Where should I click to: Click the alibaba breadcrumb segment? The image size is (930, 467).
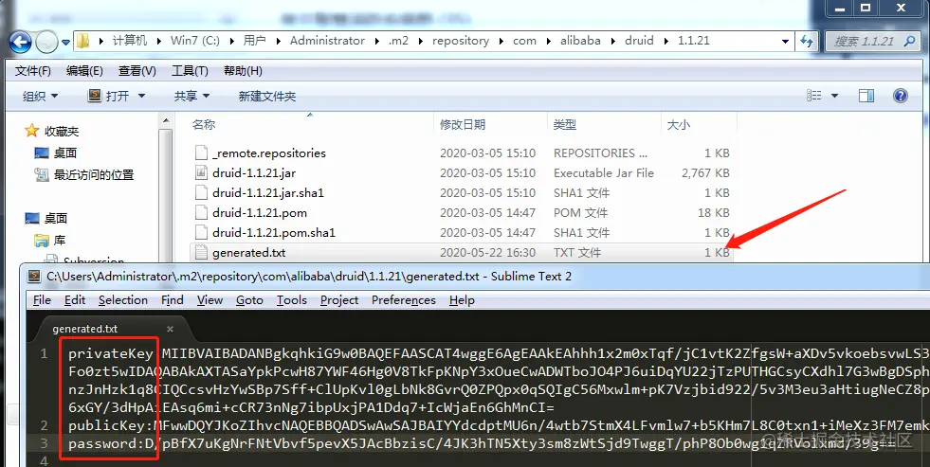tap(580, 41)
